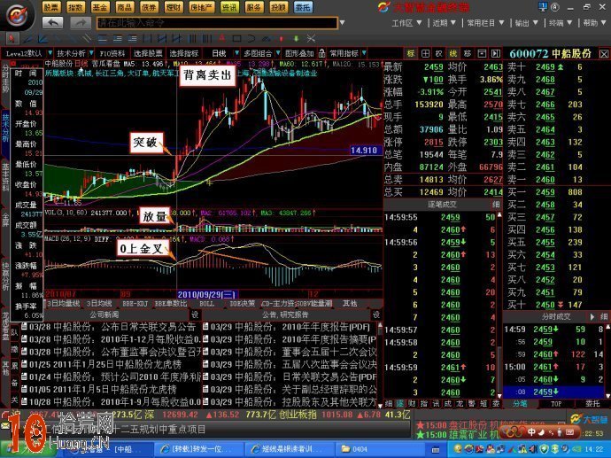
Task: Open the 近期 menu
Action: (444, 23)
